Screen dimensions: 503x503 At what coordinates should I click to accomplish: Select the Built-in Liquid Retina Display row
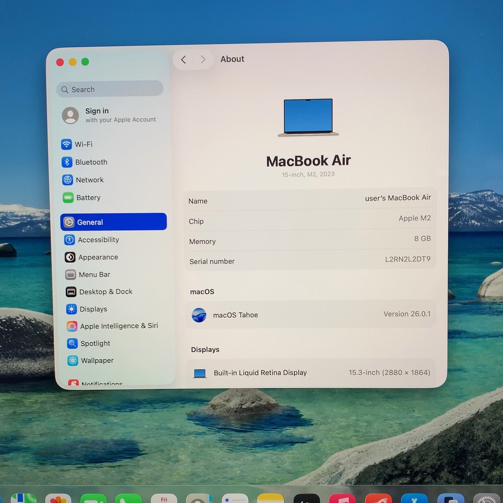point(312,373)
